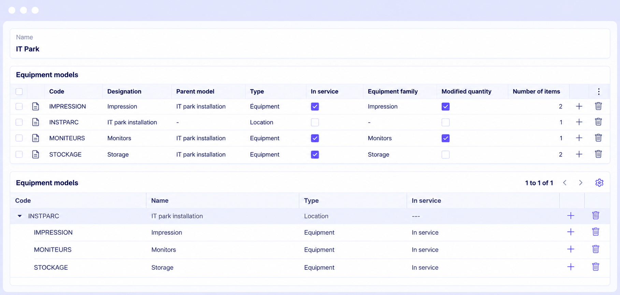Add child under INSTPARC tree row
Image resolution: width=620 pixels, height=295 pixels.
(571, 216)
